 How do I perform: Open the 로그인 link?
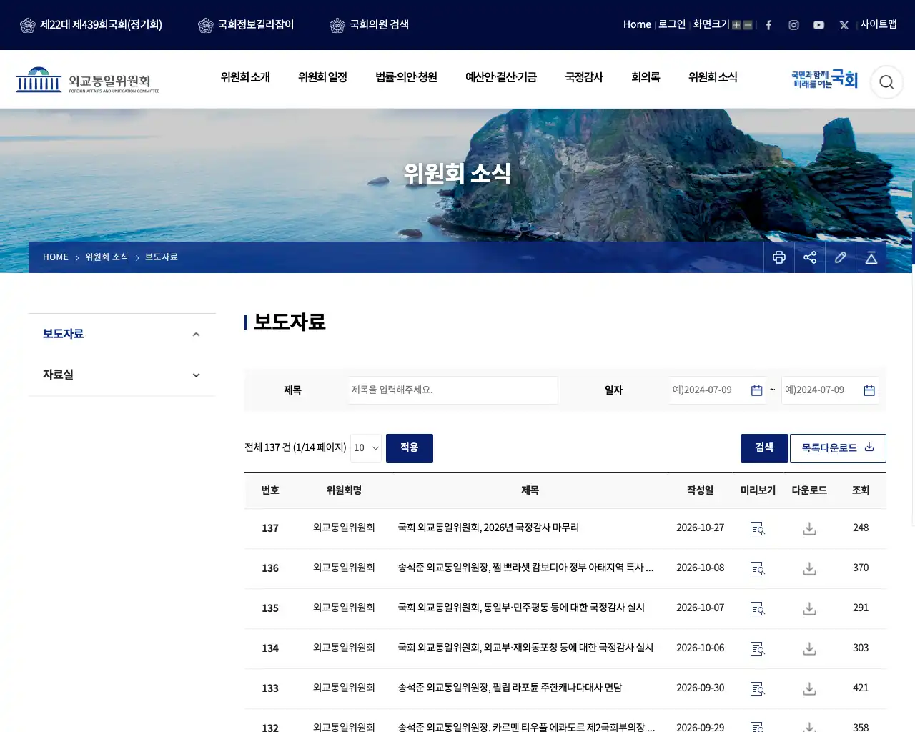coord(672,24)
